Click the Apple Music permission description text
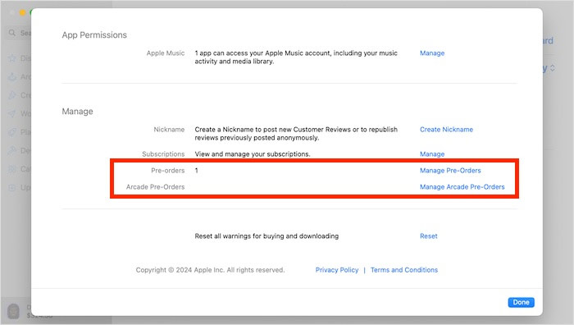 click(x=296, y=57)
